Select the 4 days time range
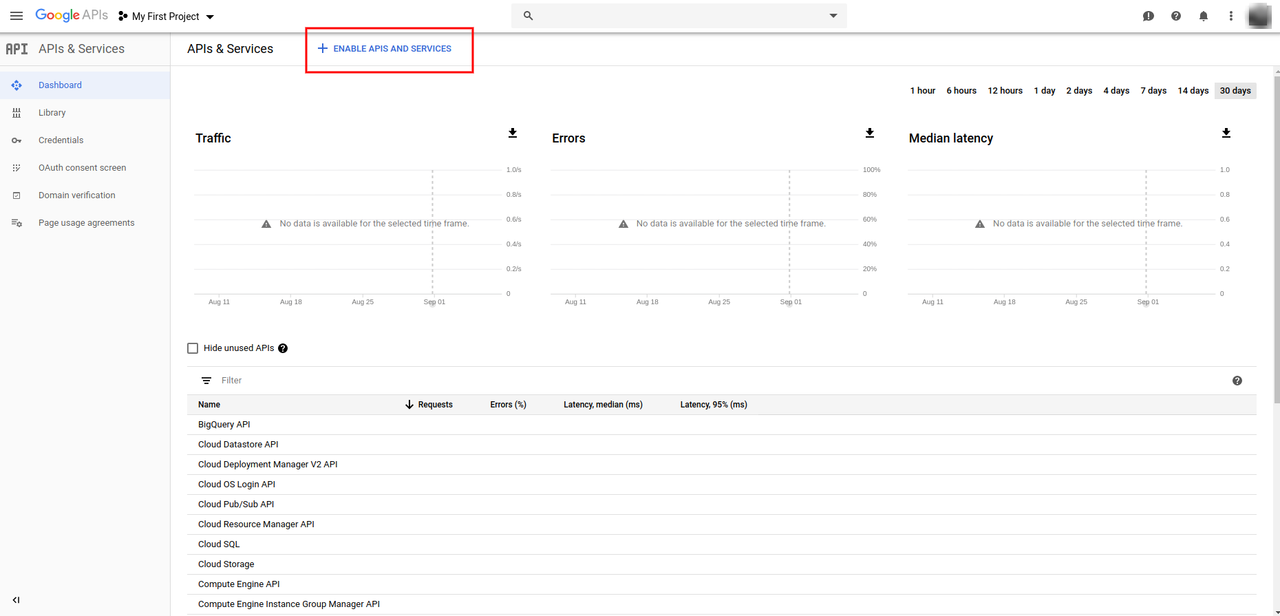Image resolution: width=1280 pixels, height=616 pixels. (1116, 91)
